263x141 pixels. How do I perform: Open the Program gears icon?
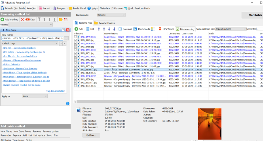[x=54, y=8]
